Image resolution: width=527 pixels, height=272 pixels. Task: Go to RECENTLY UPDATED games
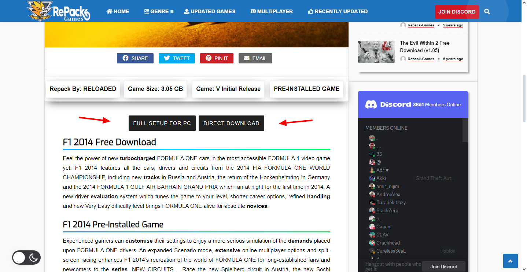[338, 11]
